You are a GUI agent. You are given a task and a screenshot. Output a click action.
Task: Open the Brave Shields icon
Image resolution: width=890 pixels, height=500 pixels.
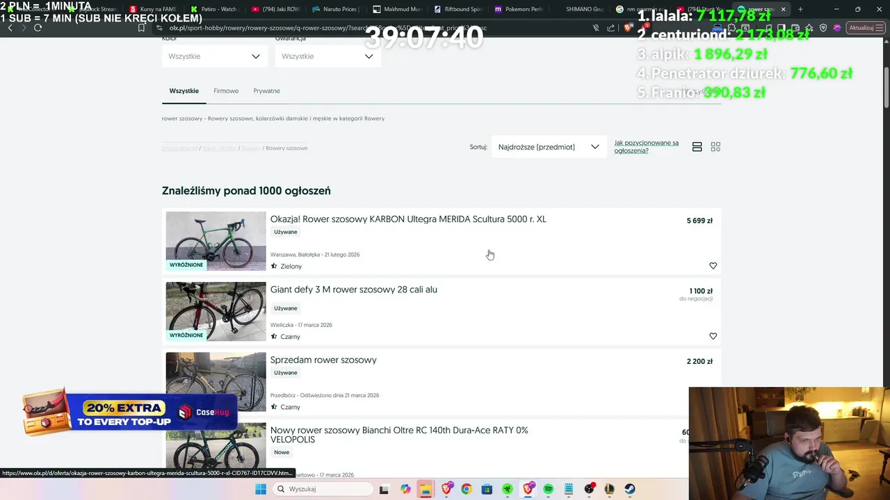pos(627,28)
